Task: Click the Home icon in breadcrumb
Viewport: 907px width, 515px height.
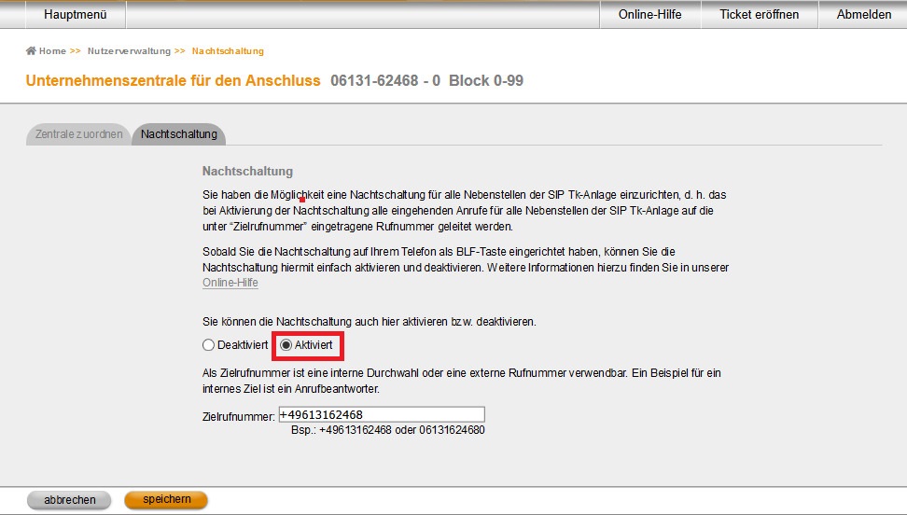Action: (x=31, y=51)
